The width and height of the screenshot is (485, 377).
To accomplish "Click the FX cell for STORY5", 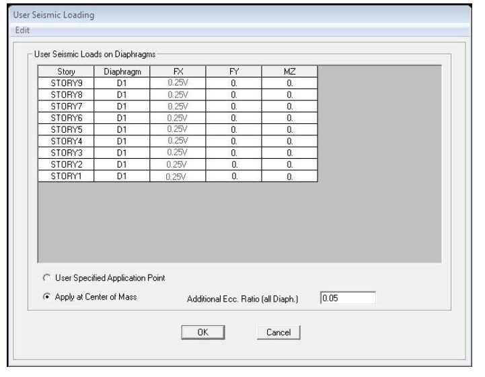I will click(178, 129).
